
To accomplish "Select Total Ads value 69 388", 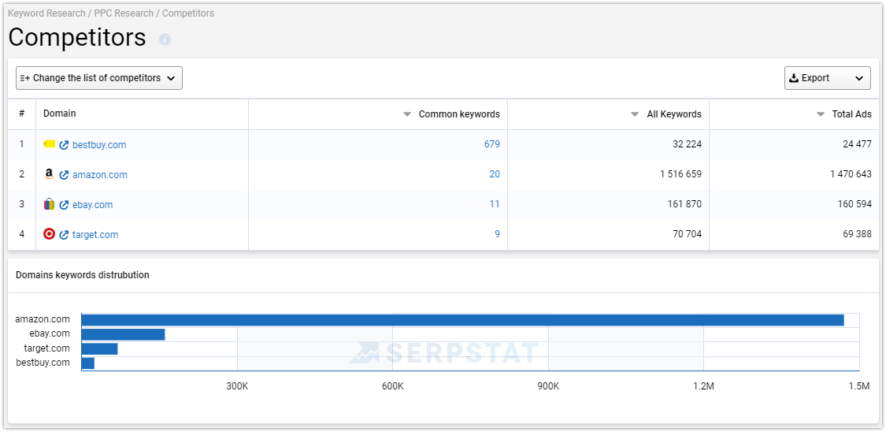I will point(857,234).
